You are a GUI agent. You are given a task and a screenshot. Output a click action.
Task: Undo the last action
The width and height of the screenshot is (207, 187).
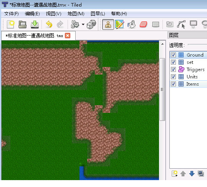tap(49, 24)
